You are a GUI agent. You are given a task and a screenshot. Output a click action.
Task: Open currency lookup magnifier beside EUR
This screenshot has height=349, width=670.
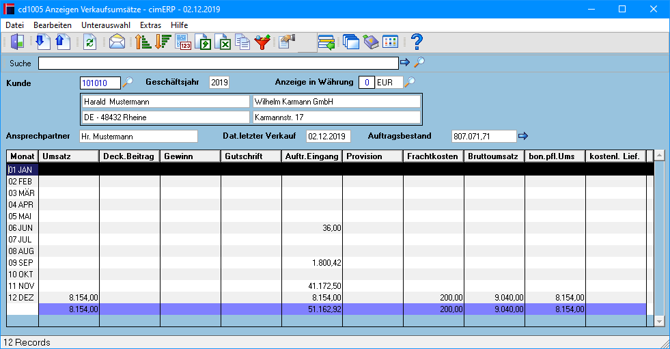tap(409, 81)
